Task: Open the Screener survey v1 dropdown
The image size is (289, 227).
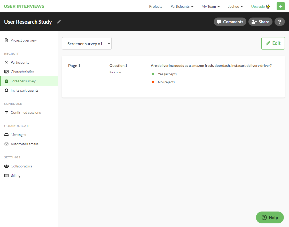Action: pos(87,43)
